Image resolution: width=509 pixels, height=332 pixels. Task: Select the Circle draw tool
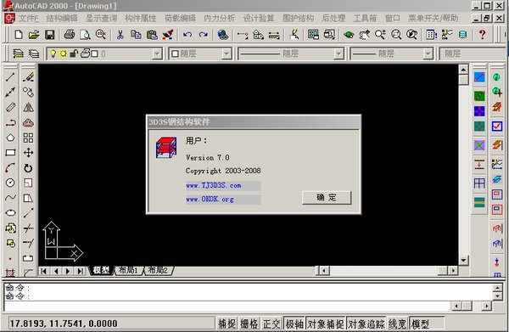click(x=10, y=183)
